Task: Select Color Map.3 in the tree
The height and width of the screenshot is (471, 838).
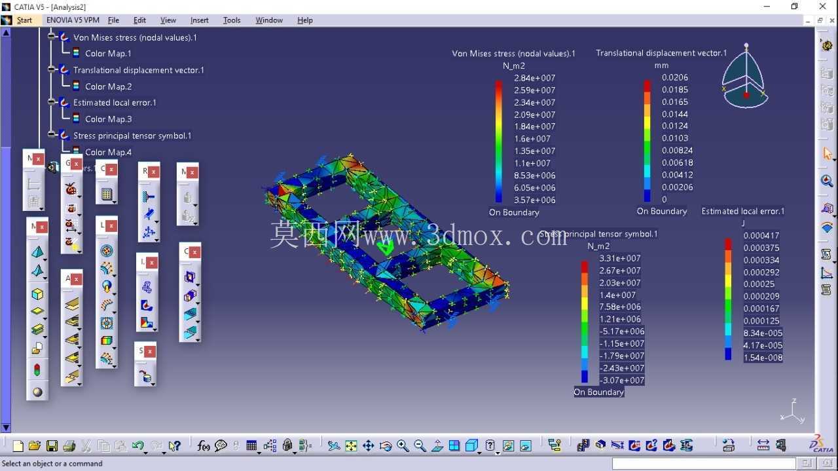Action: point(109,119)
